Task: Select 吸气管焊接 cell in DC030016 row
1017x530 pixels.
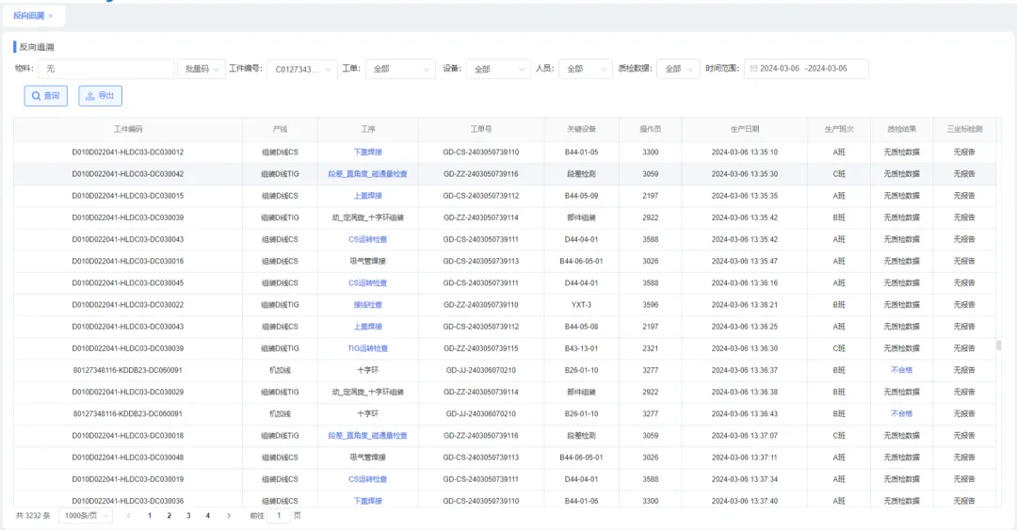Action: pyautogui.click(x=368, y=262)
